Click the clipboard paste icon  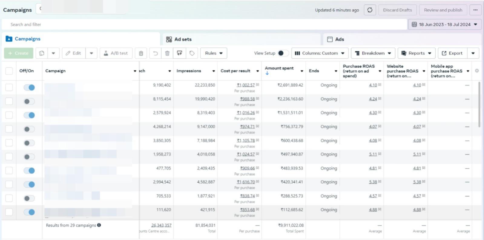141,53
